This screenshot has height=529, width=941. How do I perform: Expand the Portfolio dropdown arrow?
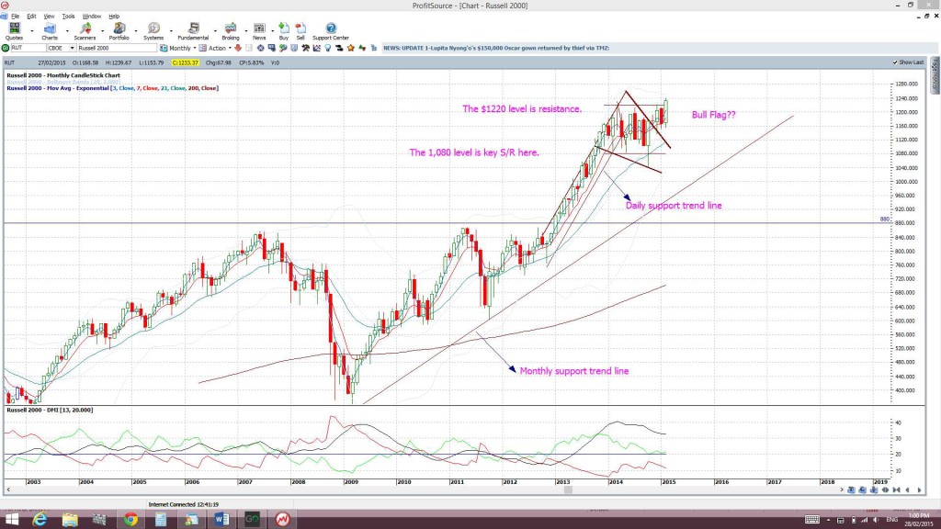point(136,30)
